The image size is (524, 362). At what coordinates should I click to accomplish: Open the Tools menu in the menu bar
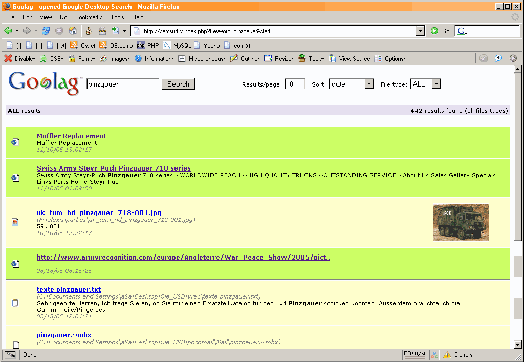pyautogui.click(x=117, y=17)
